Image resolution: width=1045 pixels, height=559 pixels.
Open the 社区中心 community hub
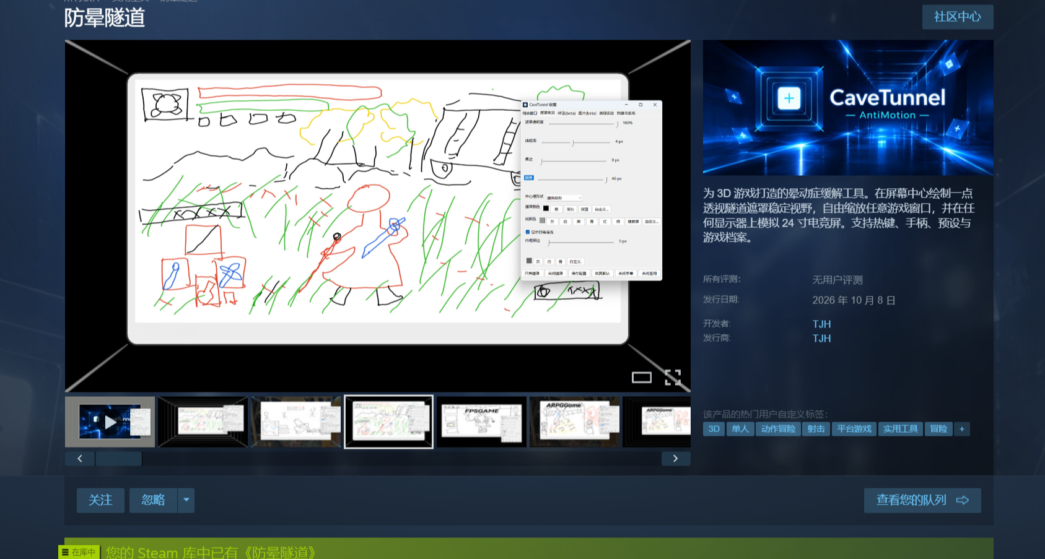[x=957, y=17]
